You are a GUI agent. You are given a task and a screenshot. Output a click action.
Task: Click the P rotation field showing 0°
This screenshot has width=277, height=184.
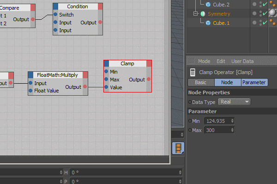126,181
